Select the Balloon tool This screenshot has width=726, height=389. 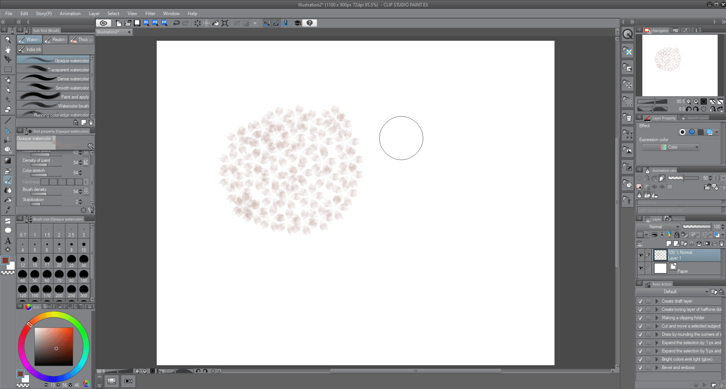pyautogui.click(x=8, y=231)
